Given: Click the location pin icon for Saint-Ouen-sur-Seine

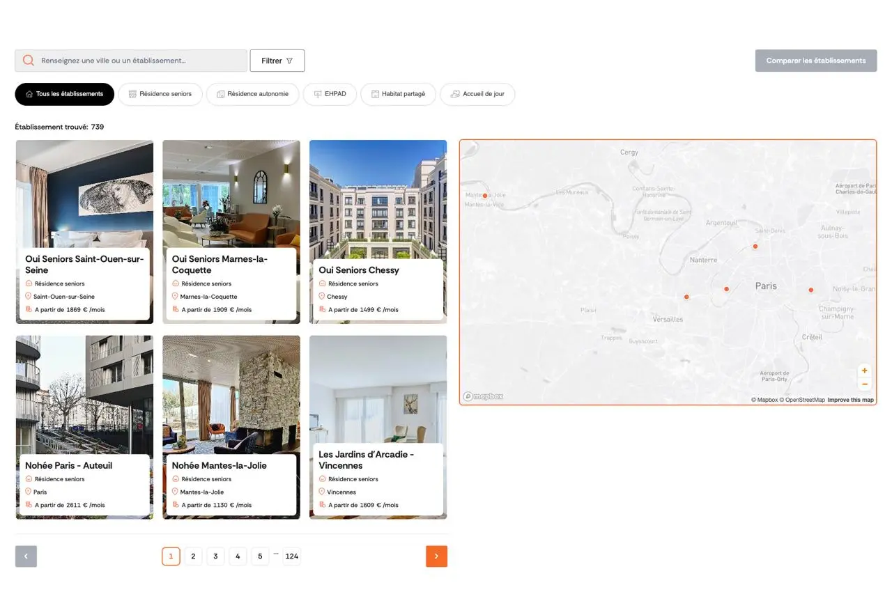Looking at the screenshot, I should (x=29, y=296).
